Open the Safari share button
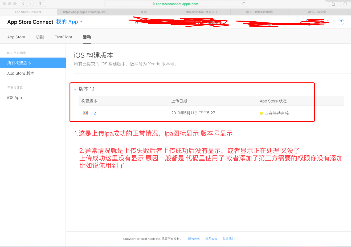Image resolution: width=351 pixels, height=247 pixels. click(x=333, y=4)
